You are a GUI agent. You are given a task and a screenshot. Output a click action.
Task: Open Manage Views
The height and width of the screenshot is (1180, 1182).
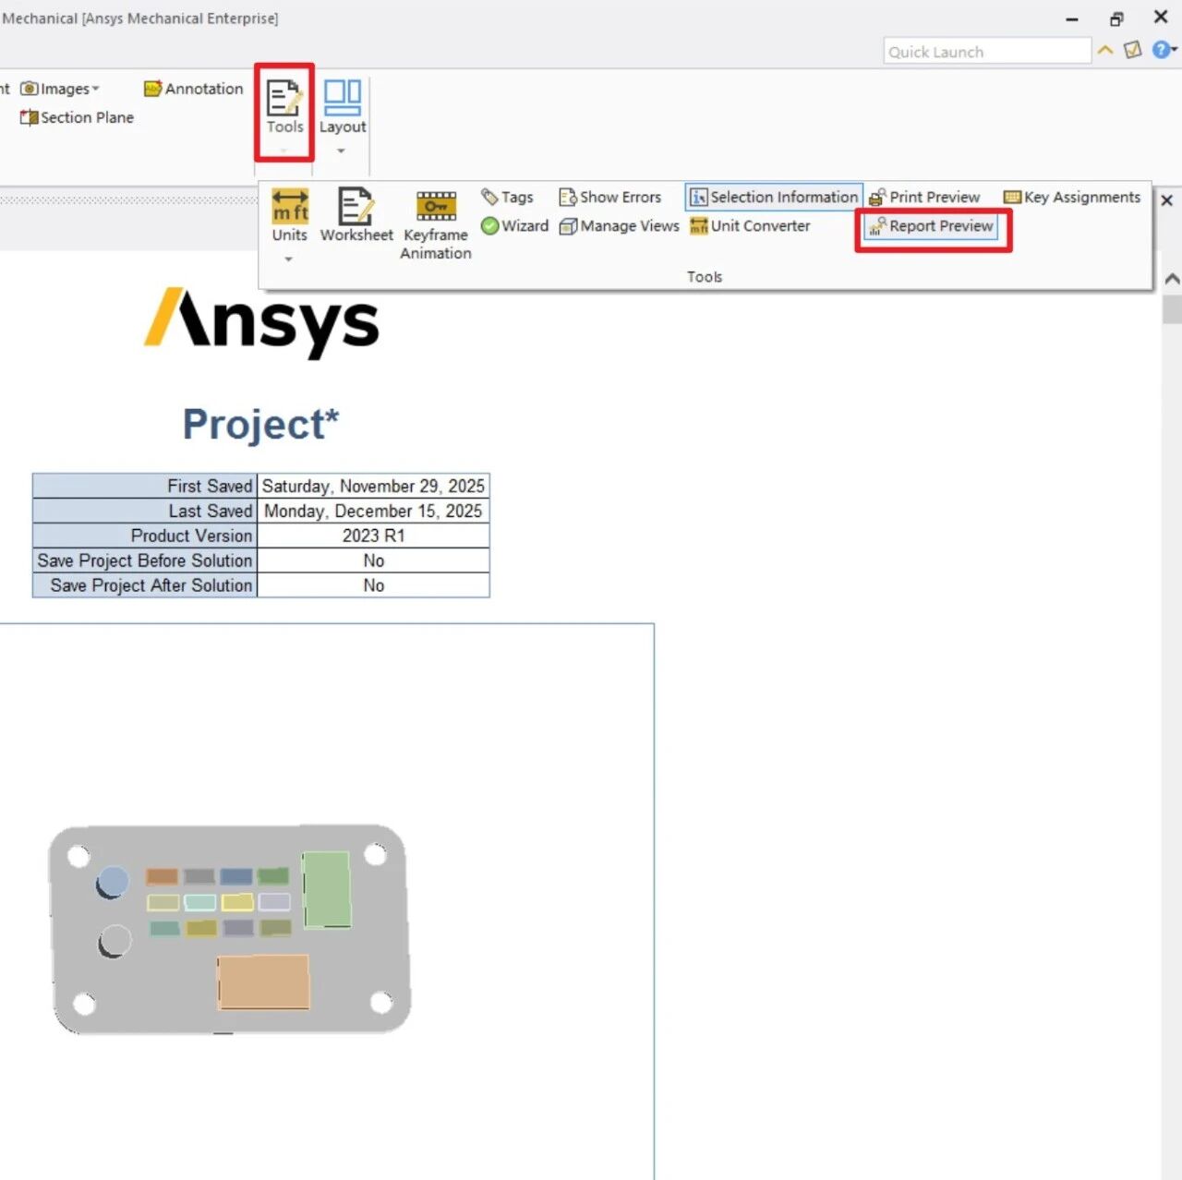(619, 225)
